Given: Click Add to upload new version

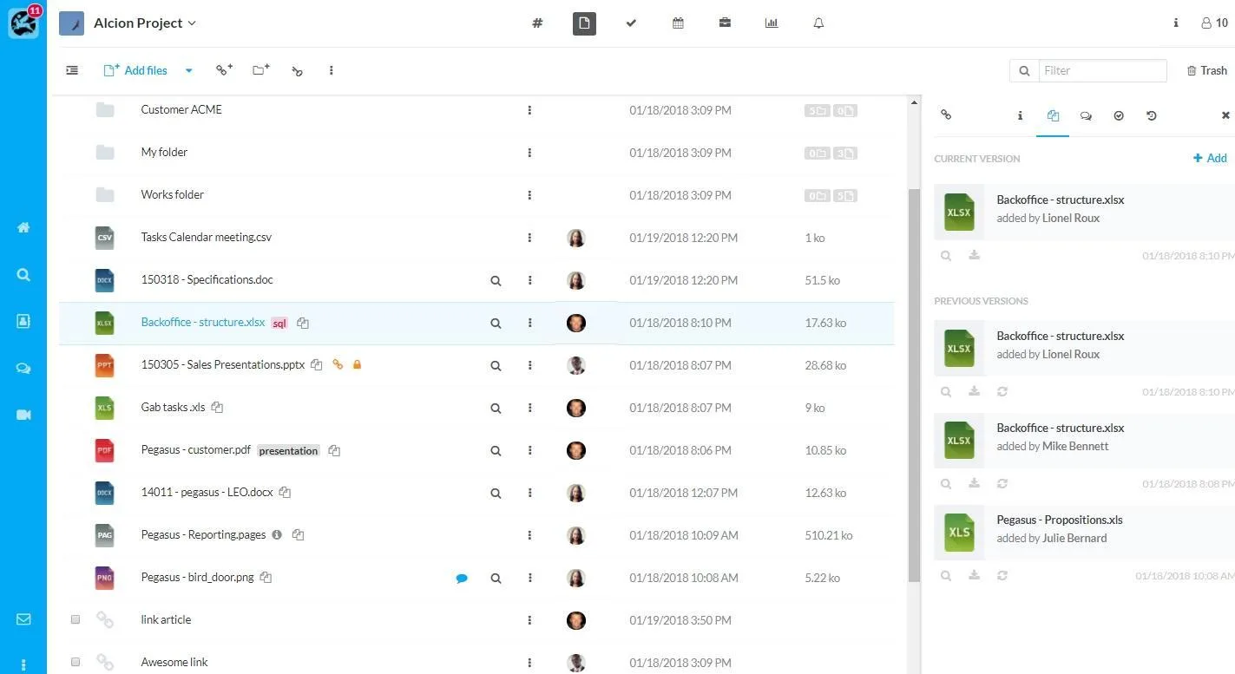Looking at the screenshot, I should click(1210, 158).
